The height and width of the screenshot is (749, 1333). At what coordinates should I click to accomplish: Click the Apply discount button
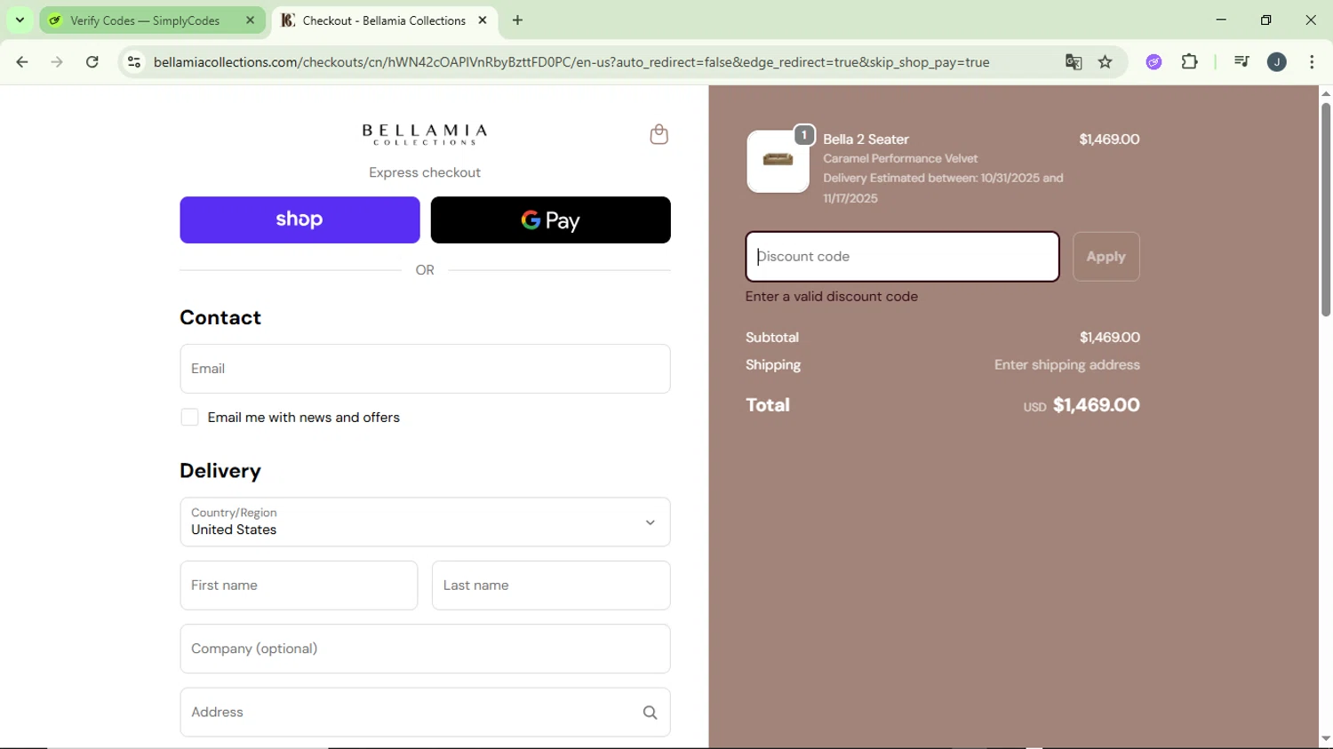point(1106,257)
